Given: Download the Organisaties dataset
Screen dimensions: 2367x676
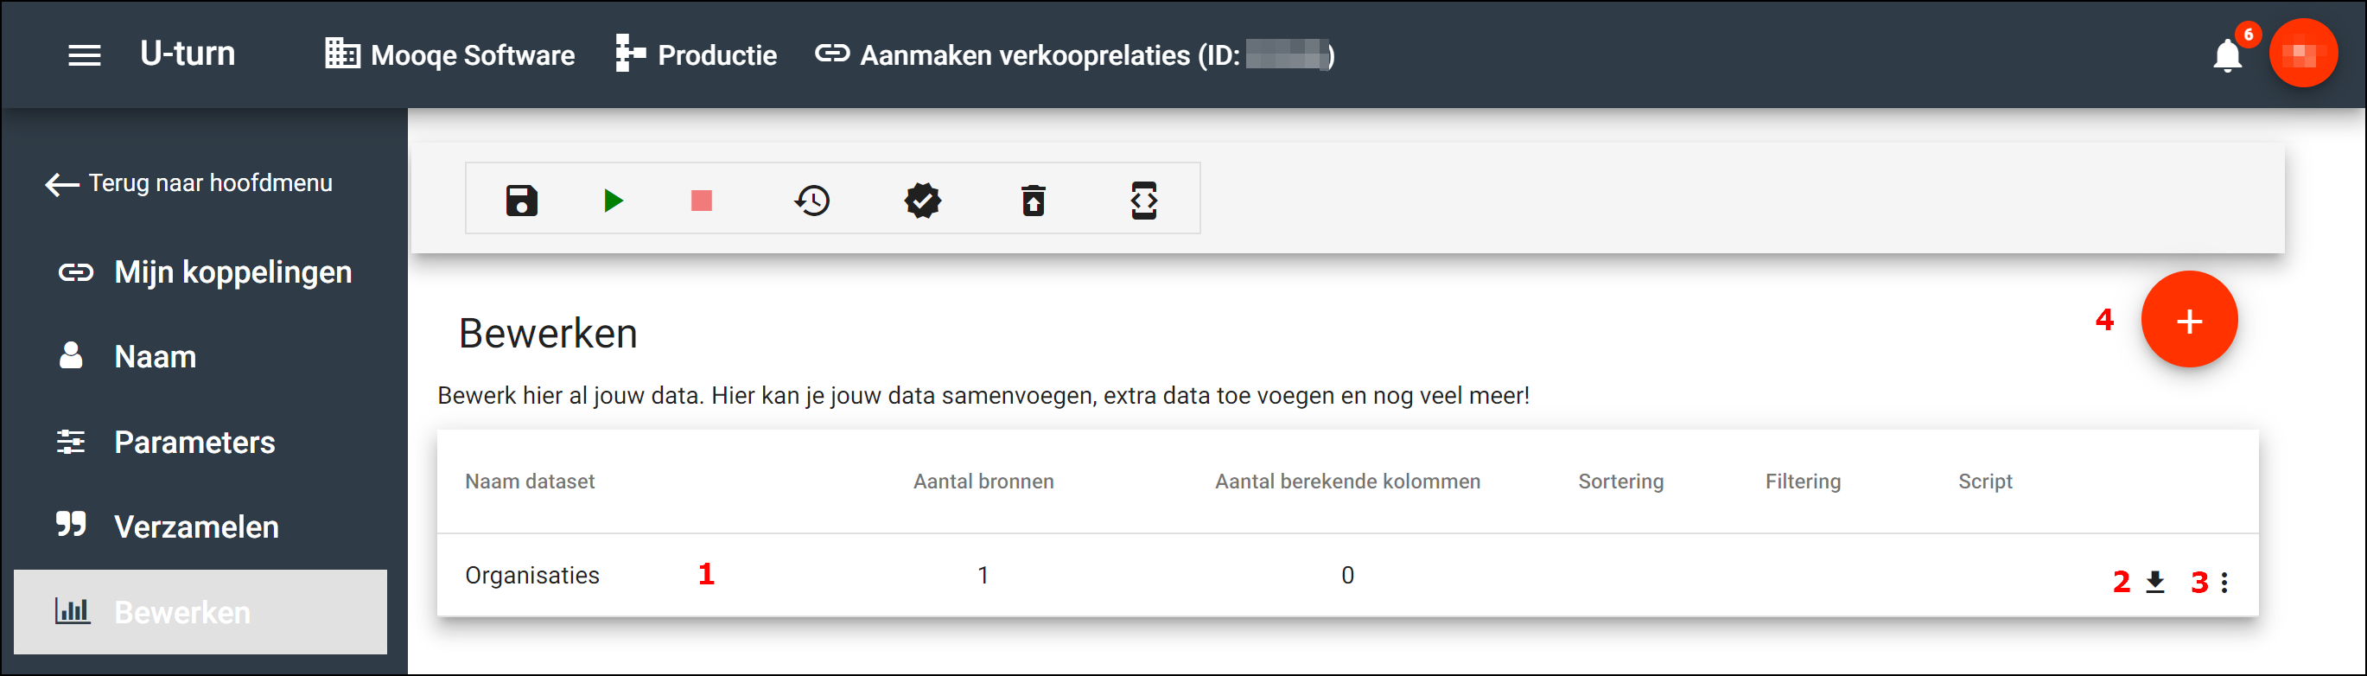Looking at the screenshot, I should click(x=2154, y=582).
